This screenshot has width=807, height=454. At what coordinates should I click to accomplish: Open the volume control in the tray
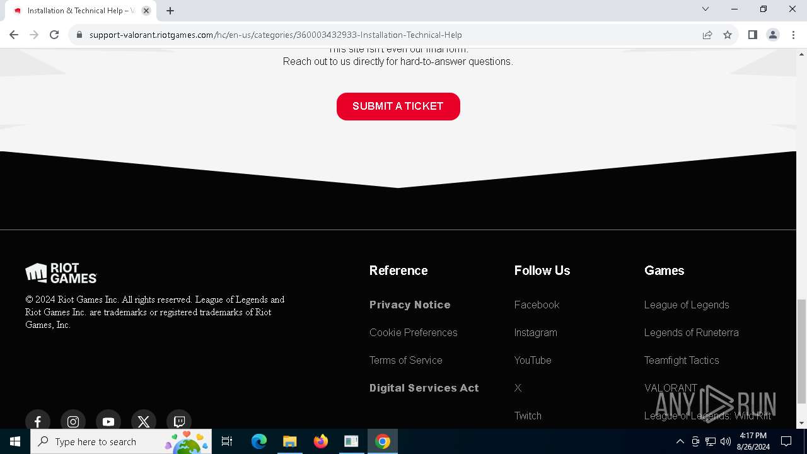[726, 441]
